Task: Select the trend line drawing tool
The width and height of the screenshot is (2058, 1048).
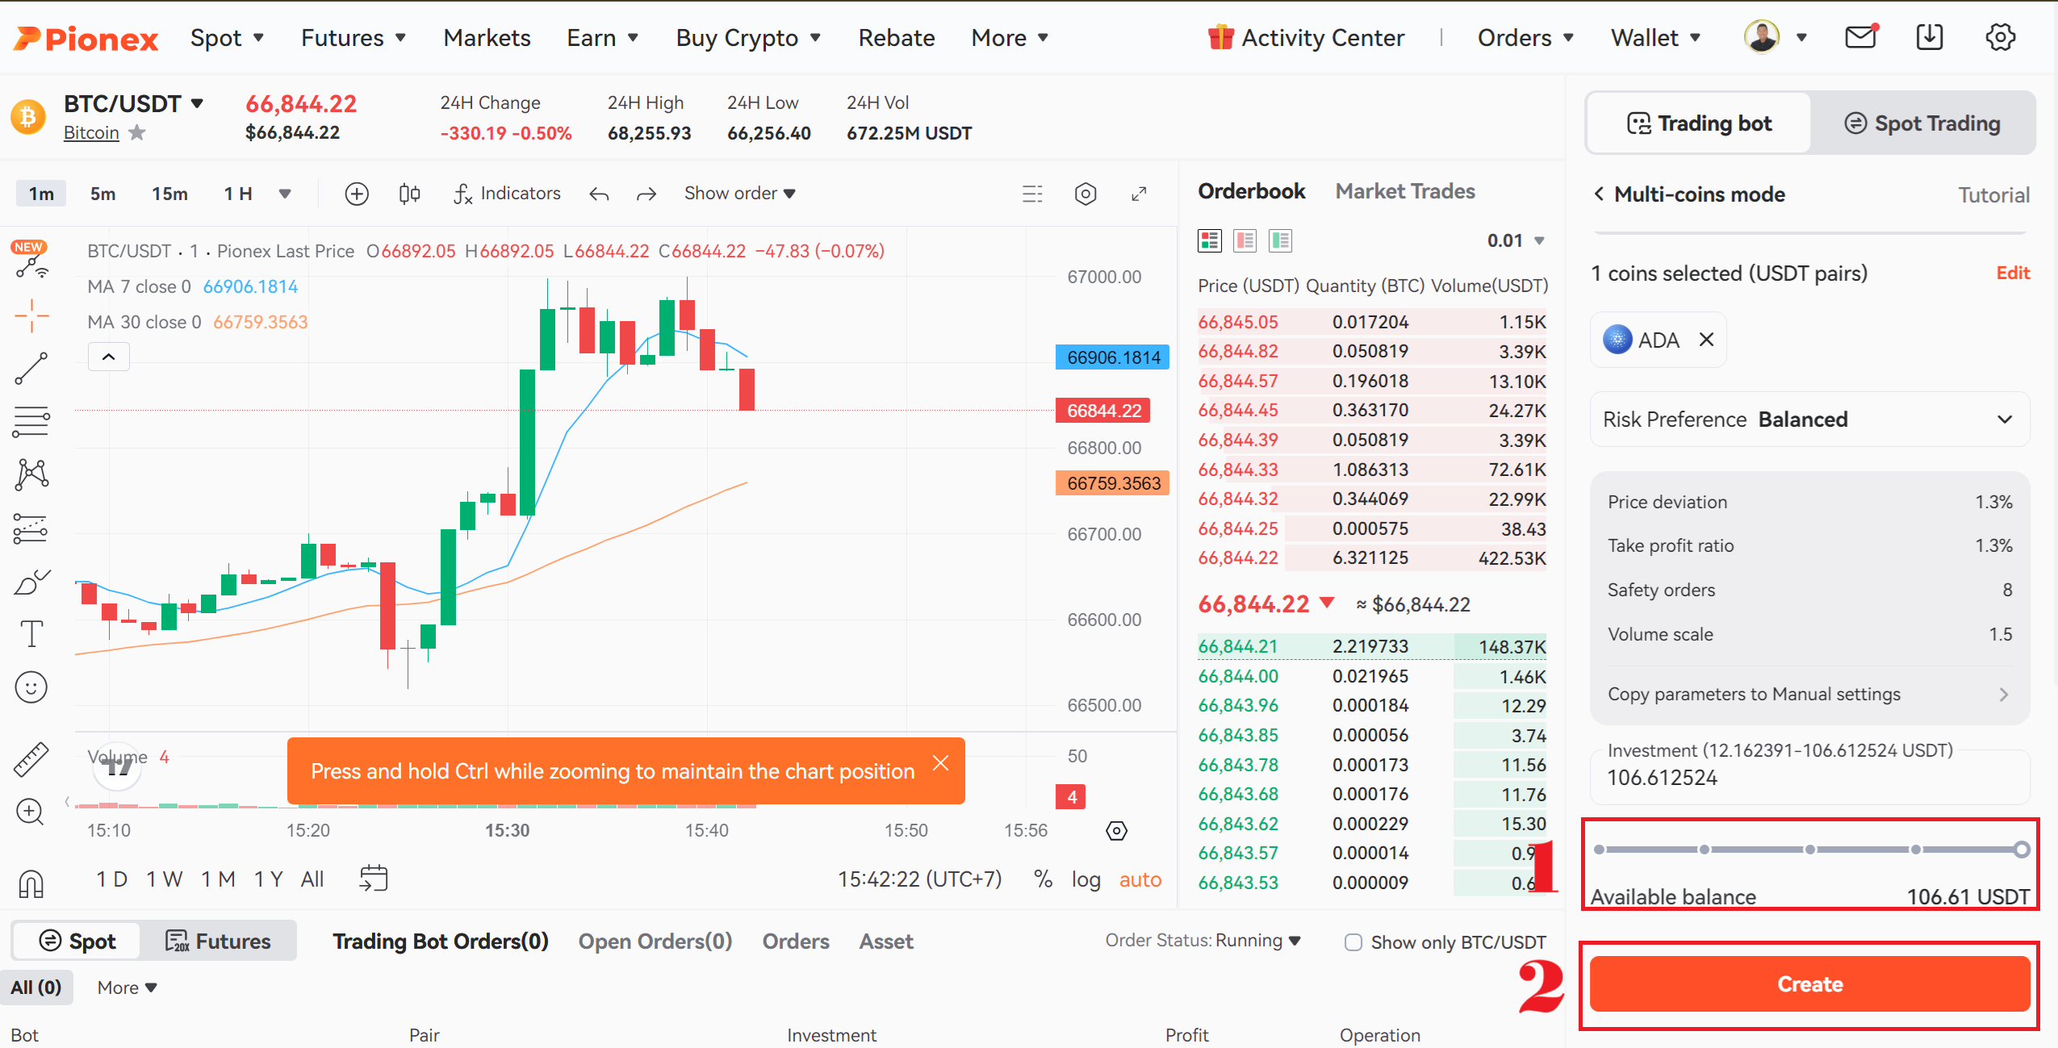Action: tap(31, 369)
